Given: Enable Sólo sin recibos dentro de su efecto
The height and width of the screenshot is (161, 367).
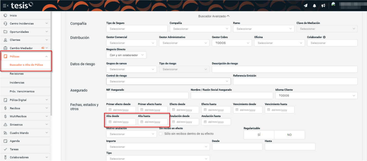Looking at the screenshot, I should pos(161,134).
